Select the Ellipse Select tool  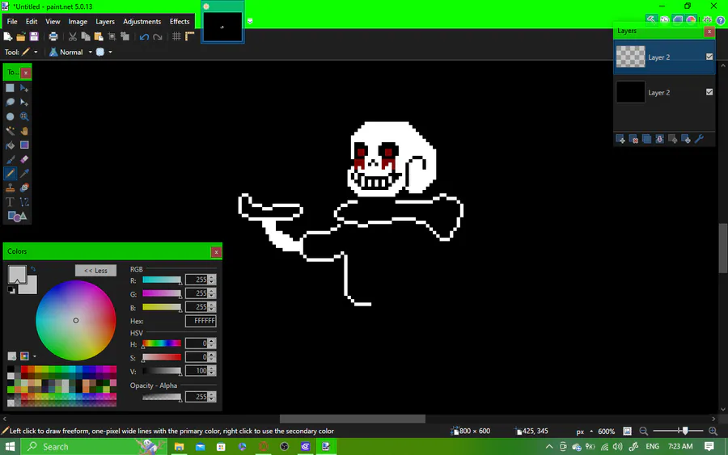10,117
